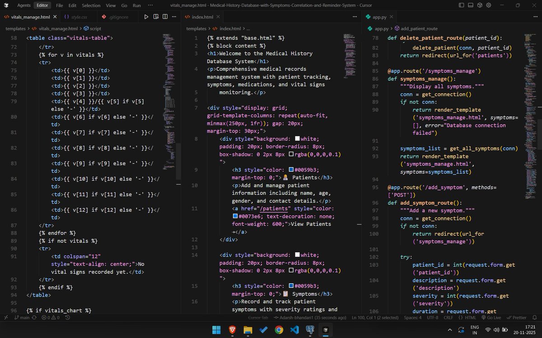Toggle the primary sidebar layout icon

[x=461, y=5]
